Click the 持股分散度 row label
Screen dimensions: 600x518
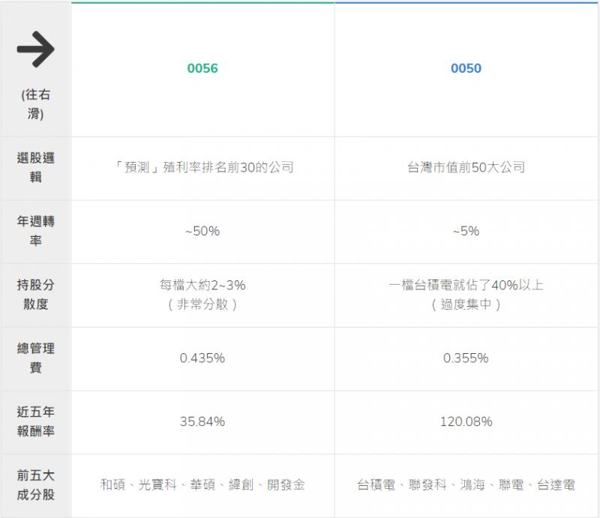click(35, 295)
